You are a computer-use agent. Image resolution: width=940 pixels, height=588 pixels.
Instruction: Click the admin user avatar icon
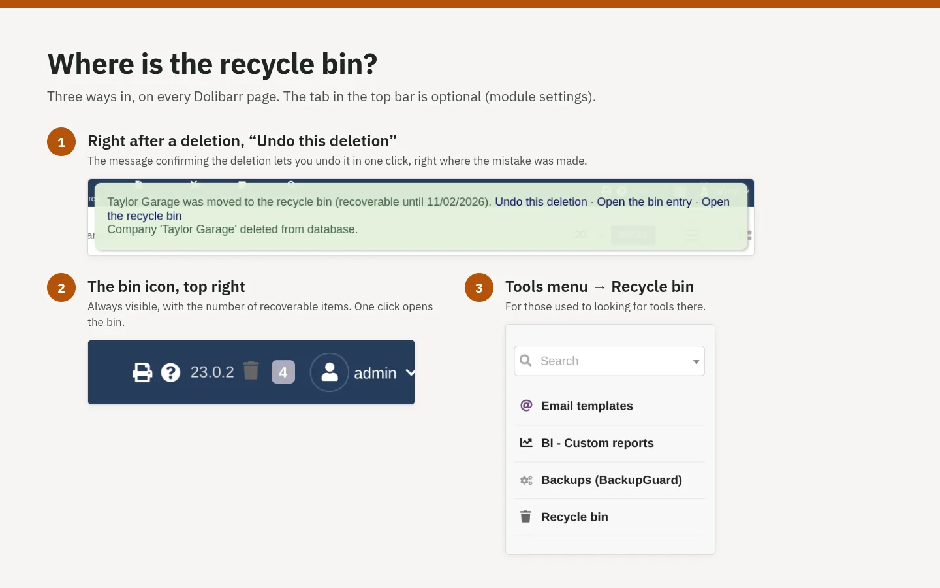pos(330,372)
